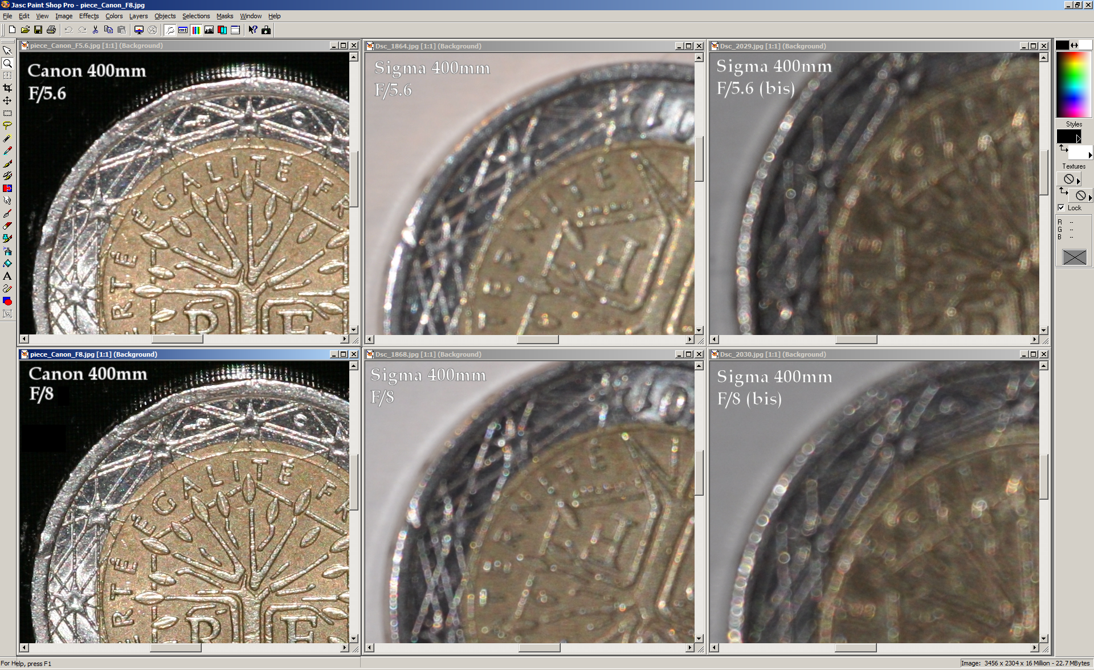Viewport: 1094px width, 670px height.
Task: Toggle the Lock checkbox in color palette
Action: tap(1061, 207)
